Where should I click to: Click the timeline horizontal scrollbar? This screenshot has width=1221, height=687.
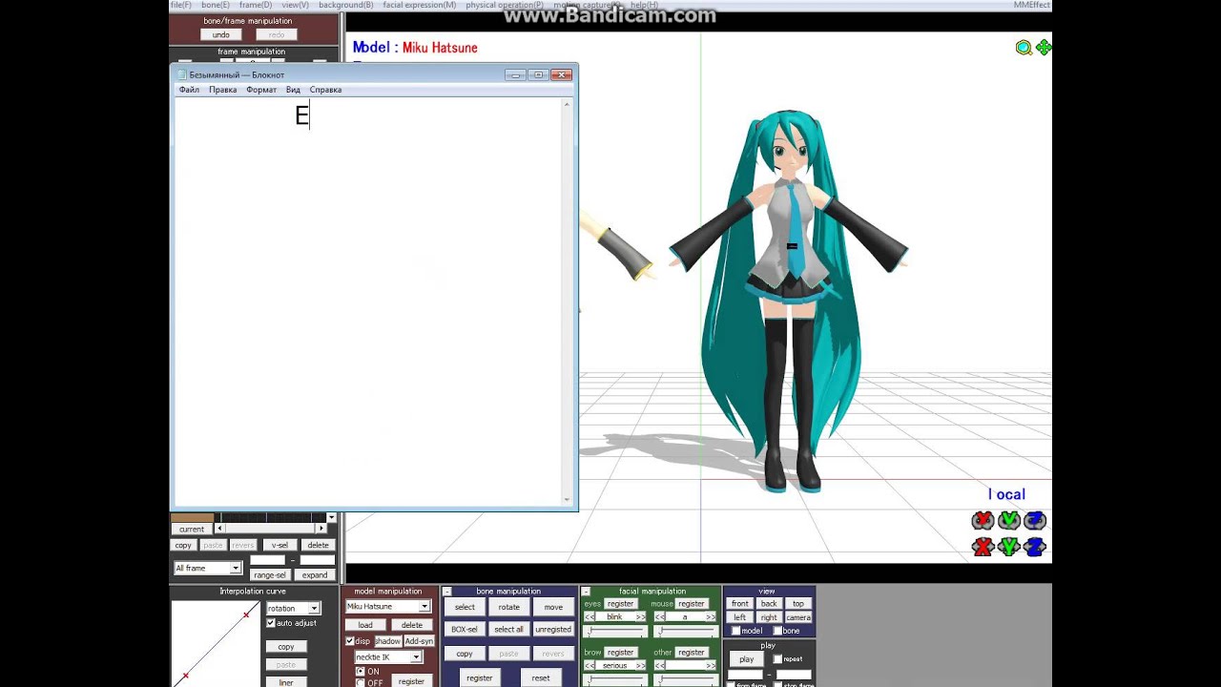(272, 529)
